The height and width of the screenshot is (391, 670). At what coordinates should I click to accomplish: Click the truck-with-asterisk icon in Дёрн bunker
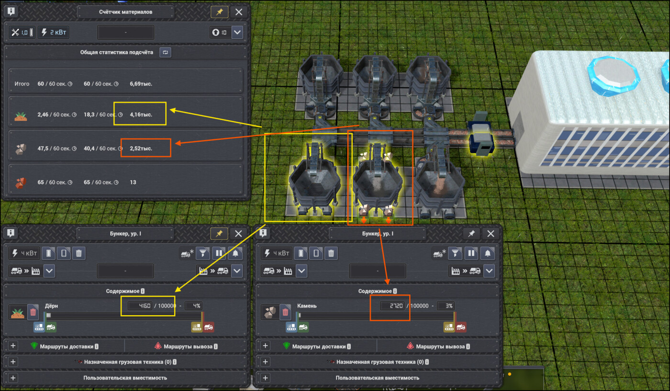[x=187, y=253]
